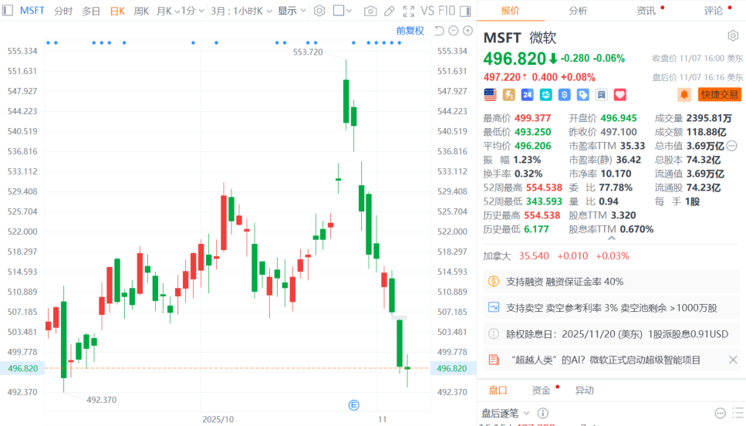Open the chat bubble icon near 盘后逐笔
This screenshot has height=426, width=746.
coord(721,413)
